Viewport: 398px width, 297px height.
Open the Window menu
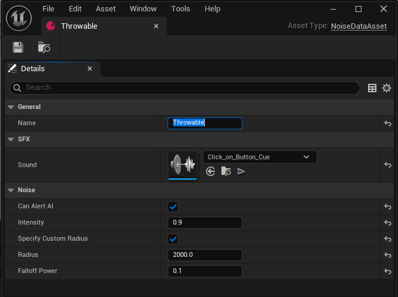tap(143, 9)
